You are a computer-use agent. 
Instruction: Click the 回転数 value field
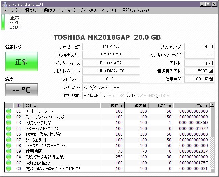click(199, 63)
